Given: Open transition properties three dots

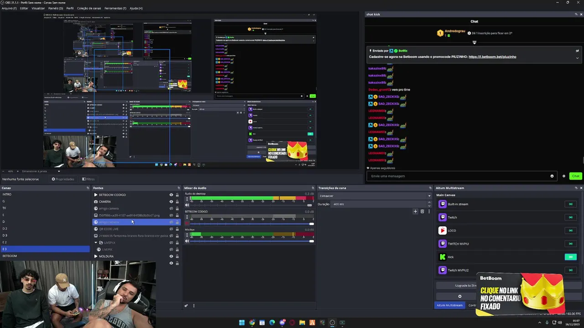Looking at the screenshot, I should [429, 211].
